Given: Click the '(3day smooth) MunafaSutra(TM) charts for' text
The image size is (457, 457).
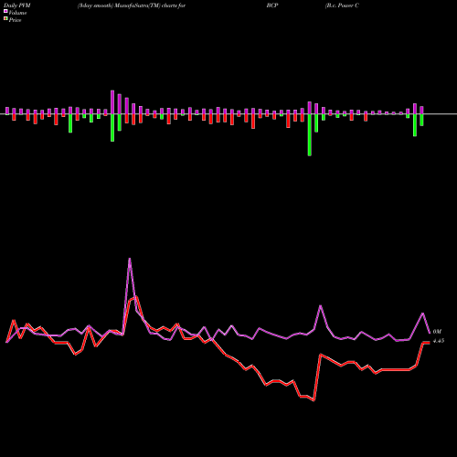Looking at the screenshot, I should coord(132,5).
